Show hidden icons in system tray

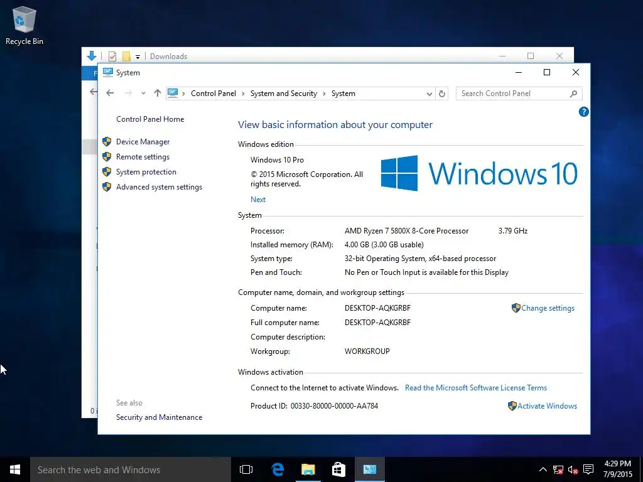tap(543, 469)
